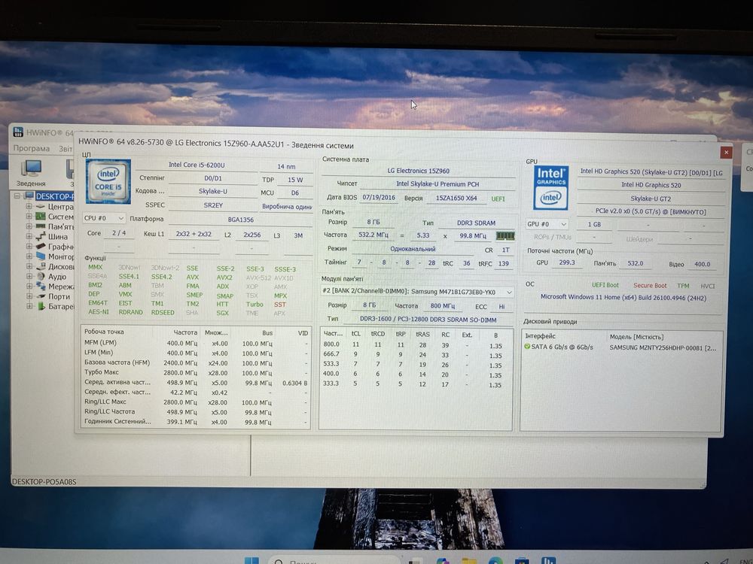Click the DDR3 SDRAM memory type field
The width and height of the screenshot is (753, 564).
(x=476, y=223)
